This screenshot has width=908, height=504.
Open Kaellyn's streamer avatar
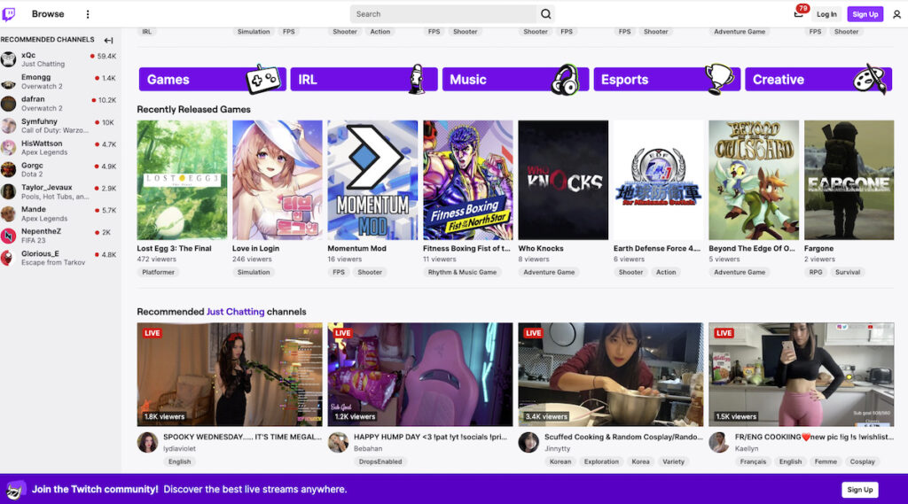(718, 443)
